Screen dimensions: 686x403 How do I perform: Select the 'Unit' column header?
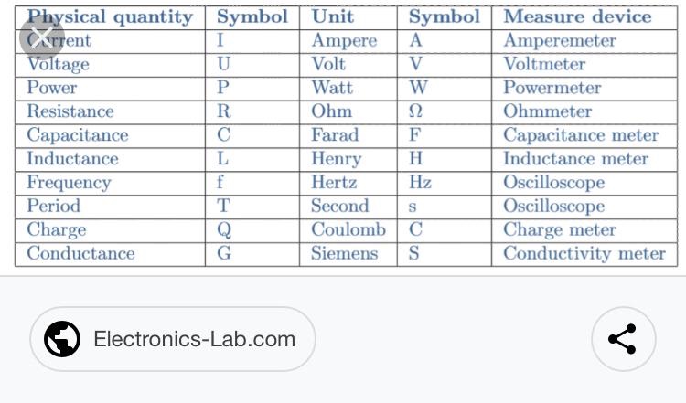click(333, 17)
